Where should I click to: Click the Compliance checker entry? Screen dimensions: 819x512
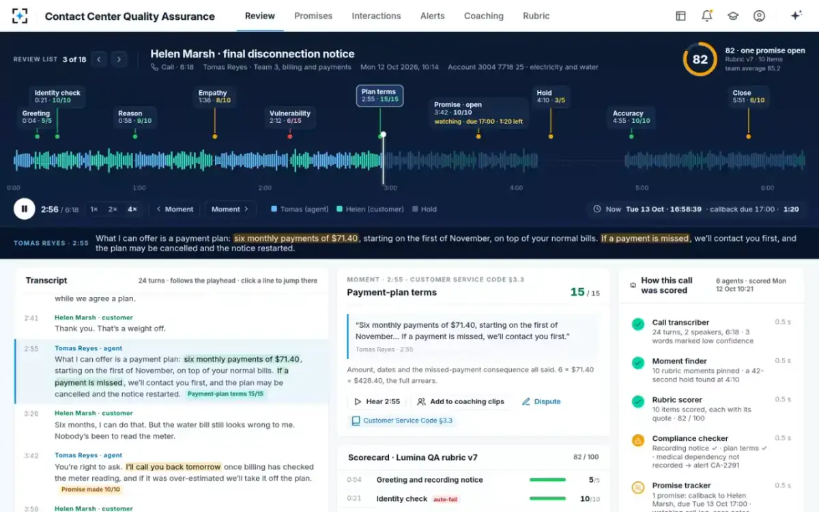click(710, 452)
